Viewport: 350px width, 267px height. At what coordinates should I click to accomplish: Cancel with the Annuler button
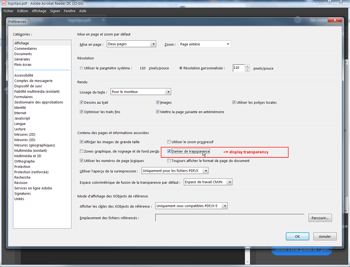(325, 236)
